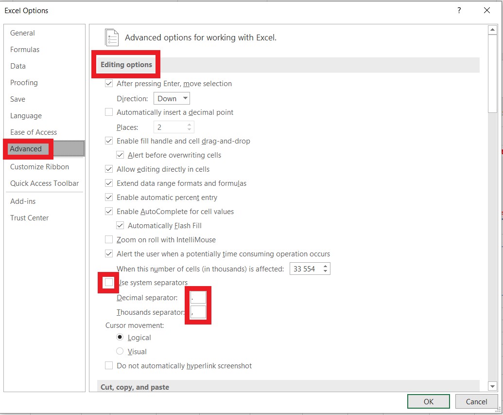This screenshot has width=503, height=415.
Task: Disable Enable automatic percent entry
Action: [109, 197]
